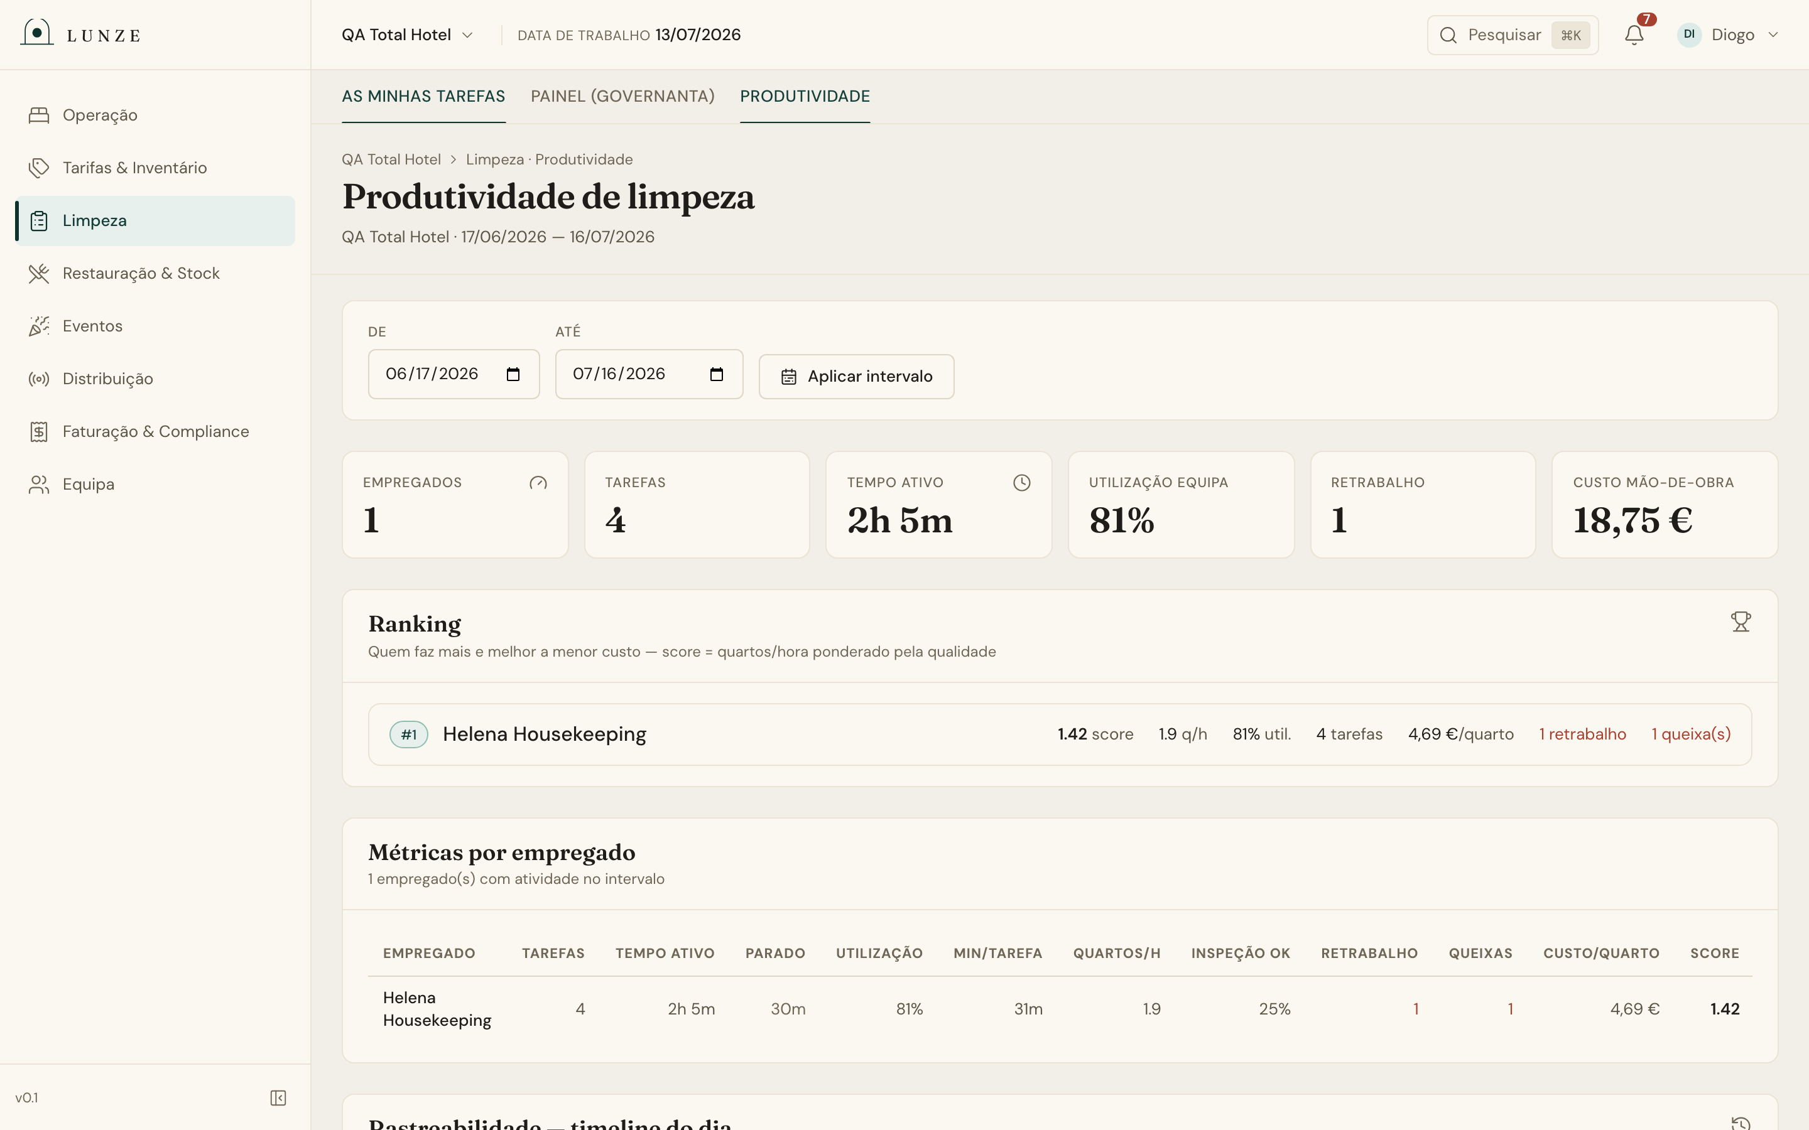Click the Distribuição broadcast icon
Screen dimensions: 1809x1130
pos(39,379)
